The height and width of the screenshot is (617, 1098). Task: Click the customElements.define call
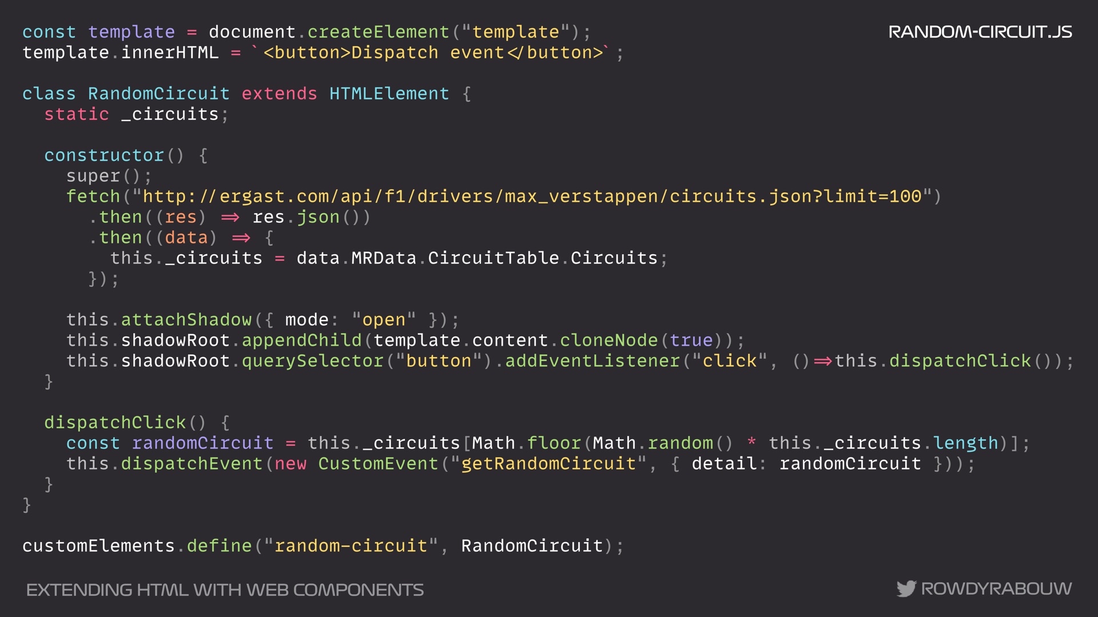tap(137, 546)
